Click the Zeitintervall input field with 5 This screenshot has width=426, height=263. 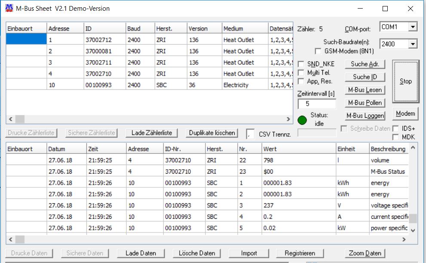coord(317,104)
